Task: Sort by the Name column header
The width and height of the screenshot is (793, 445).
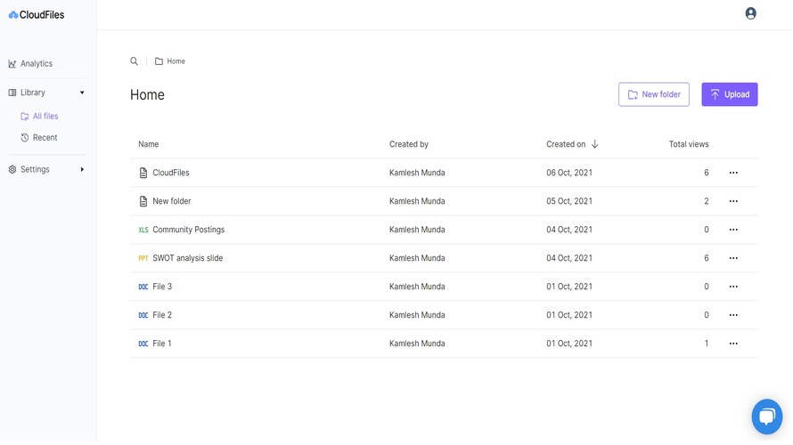Action: pos(149,144)
